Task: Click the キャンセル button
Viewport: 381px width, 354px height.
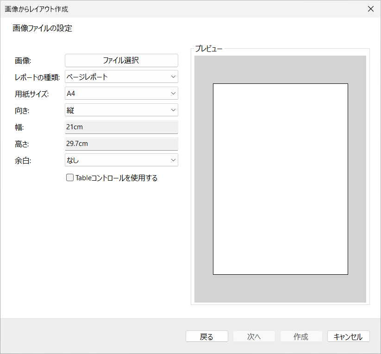Action: [348, 336]
